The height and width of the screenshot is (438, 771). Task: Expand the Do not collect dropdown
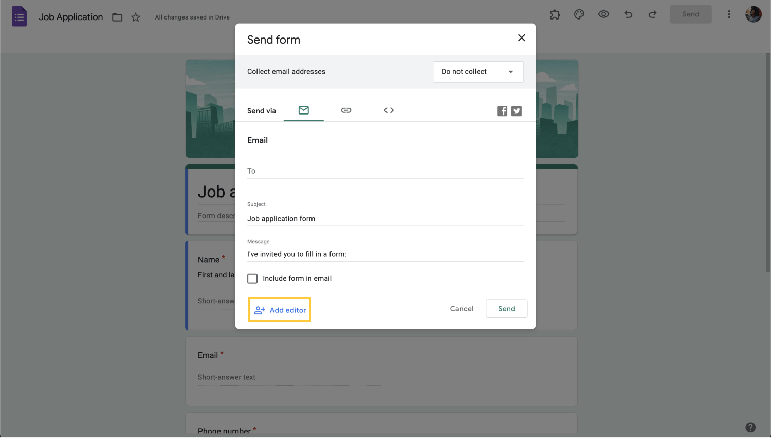478,72
